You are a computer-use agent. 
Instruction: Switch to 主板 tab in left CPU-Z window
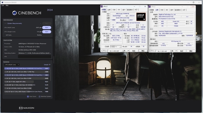109,10
